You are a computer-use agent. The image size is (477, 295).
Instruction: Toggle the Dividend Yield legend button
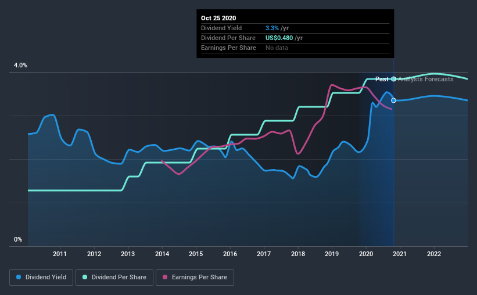pos(41,278)
